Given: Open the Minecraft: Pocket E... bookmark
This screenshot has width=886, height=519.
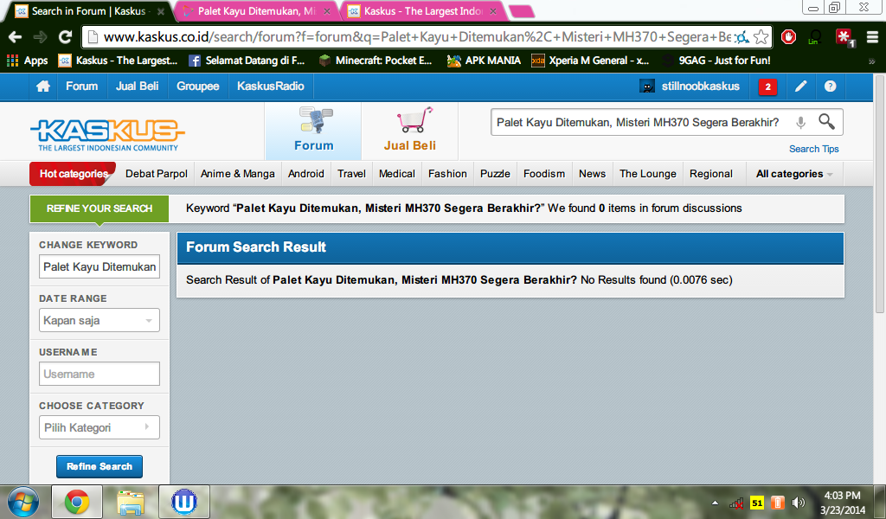Looking at the screenshot, I should pos(376,61).
